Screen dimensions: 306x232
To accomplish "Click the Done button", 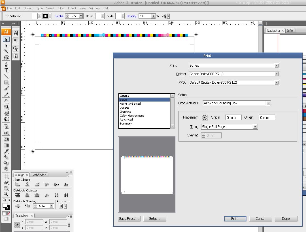I will [x=286, y=219].
